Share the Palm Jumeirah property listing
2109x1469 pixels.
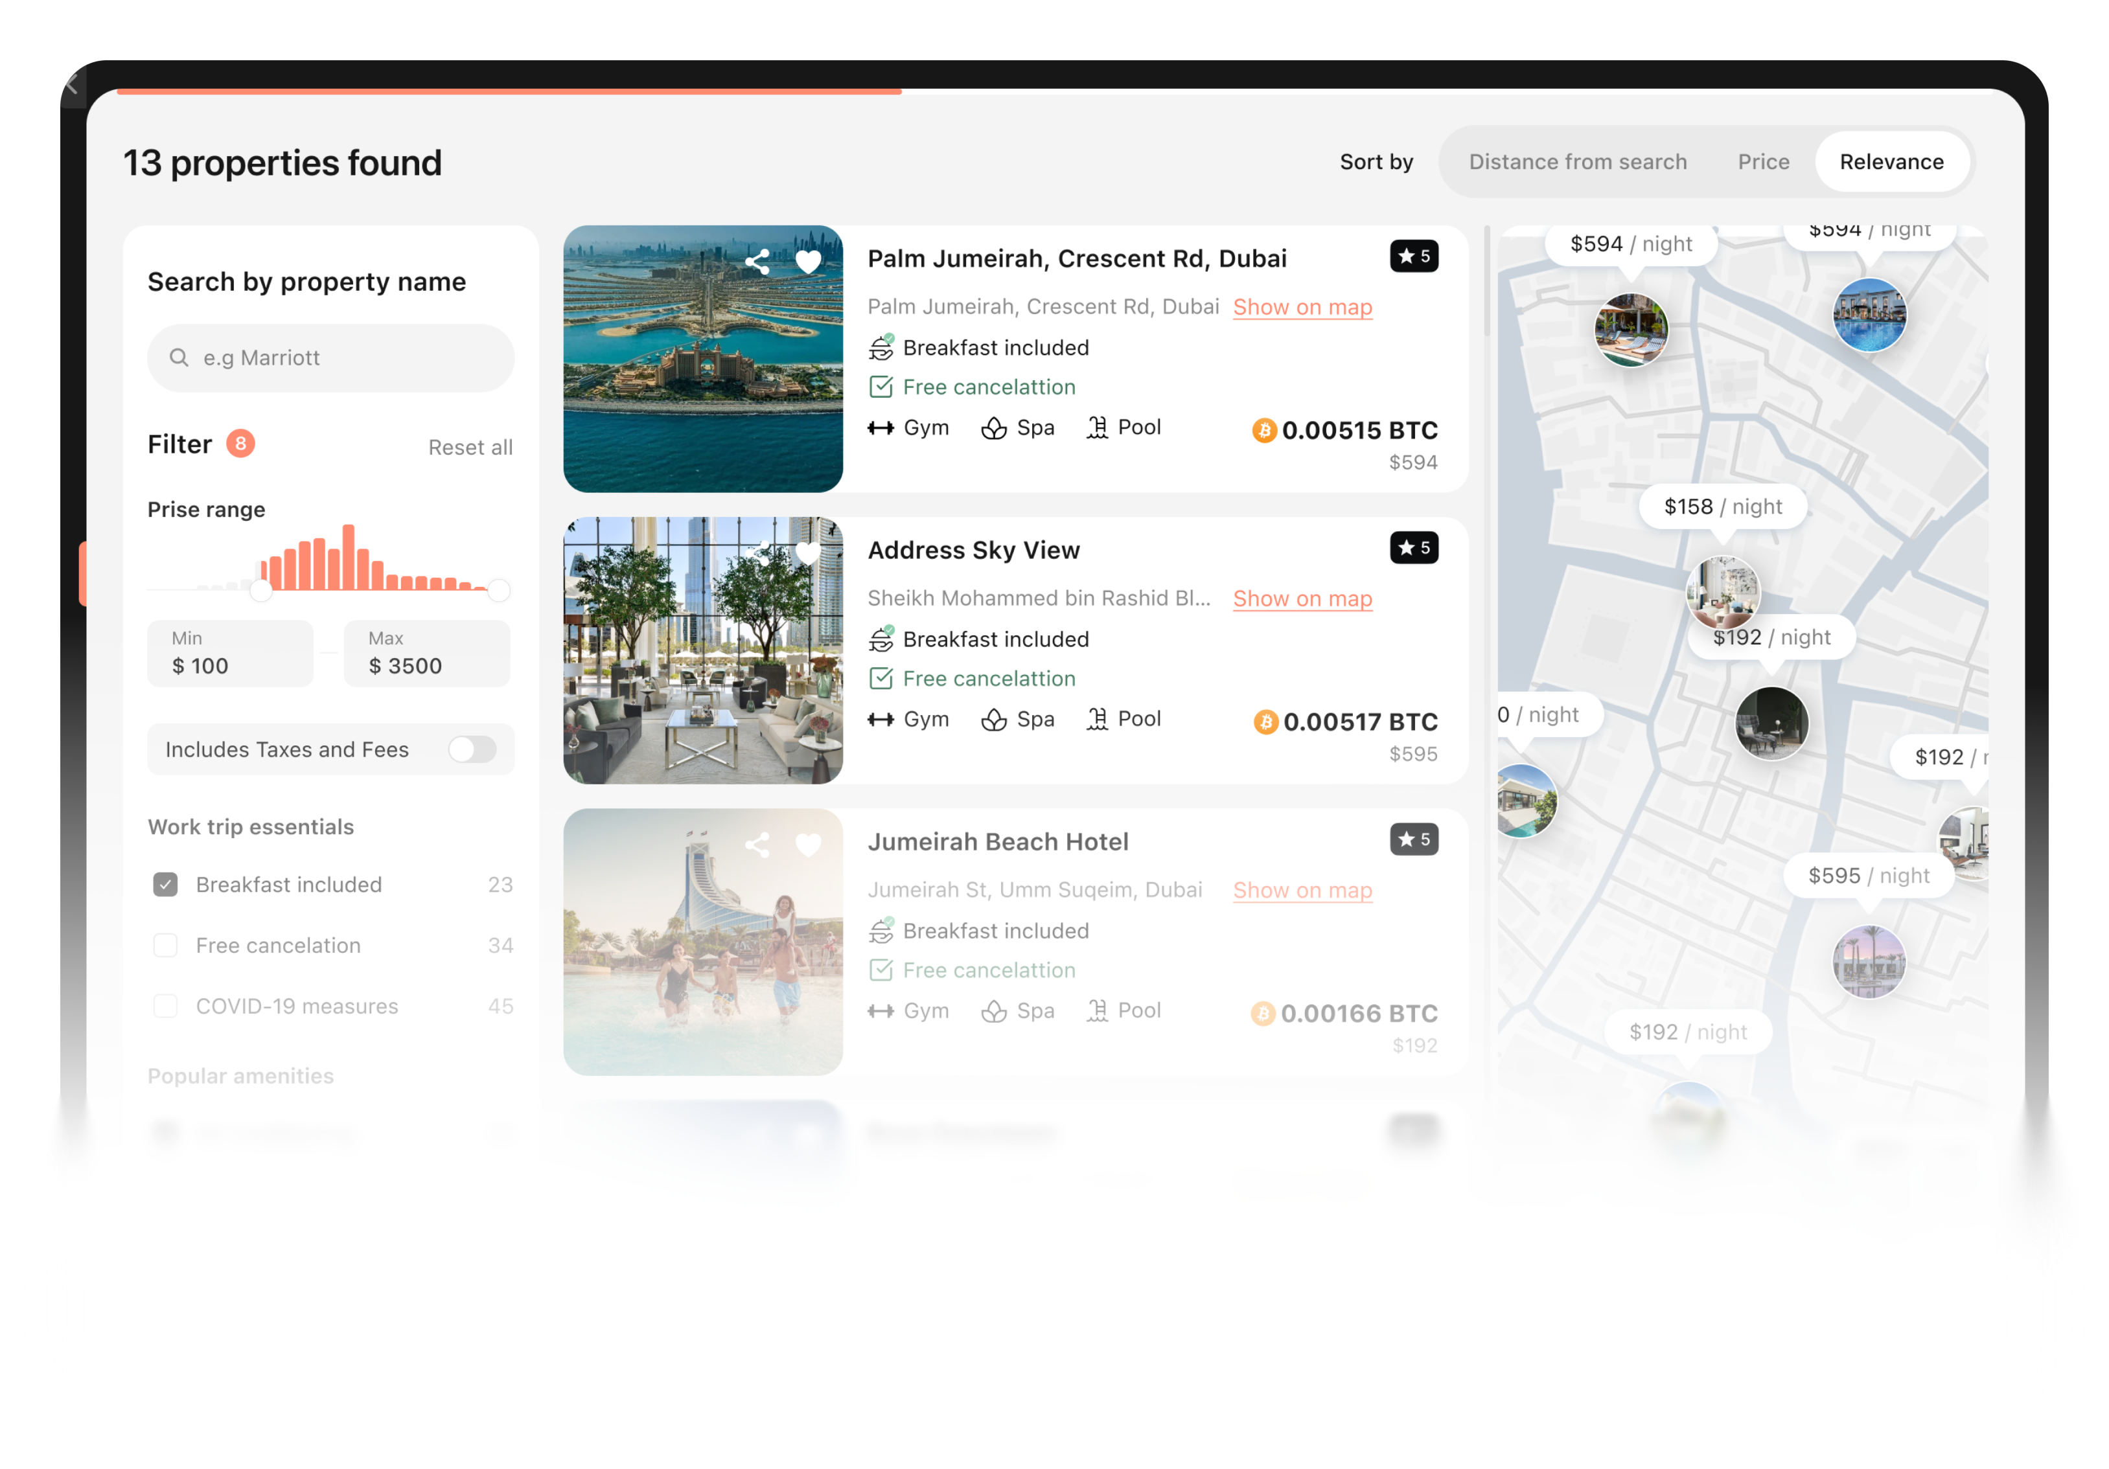click(x=758, y=262)
